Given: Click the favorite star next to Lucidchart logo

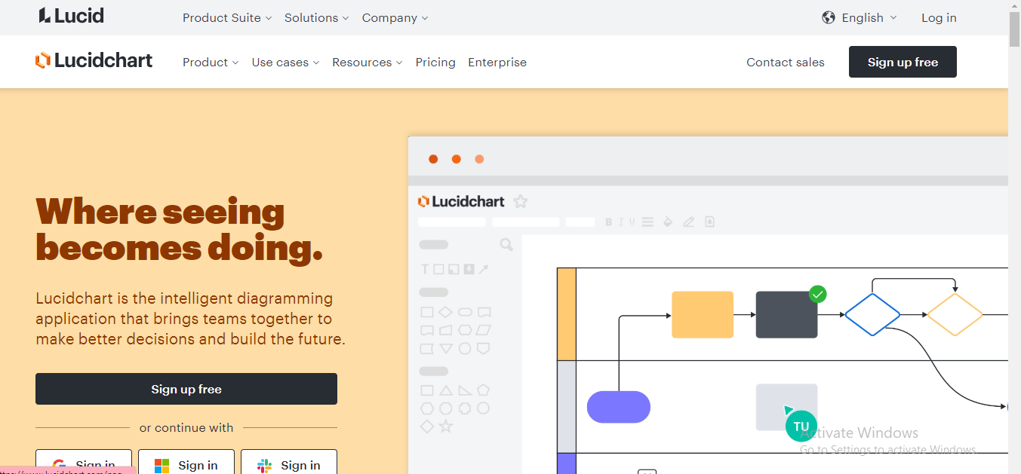Looking at the screenshot, I should (x=520, y=200).
